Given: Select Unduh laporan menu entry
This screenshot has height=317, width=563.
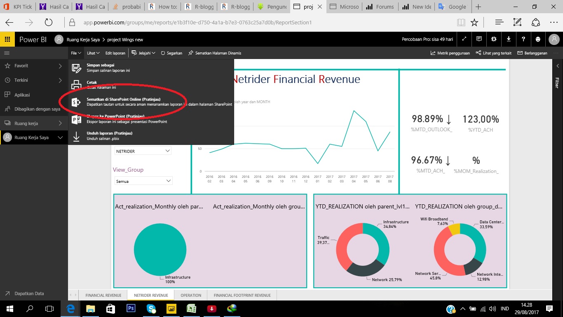Looking at the screenshot, I should 151,136.
